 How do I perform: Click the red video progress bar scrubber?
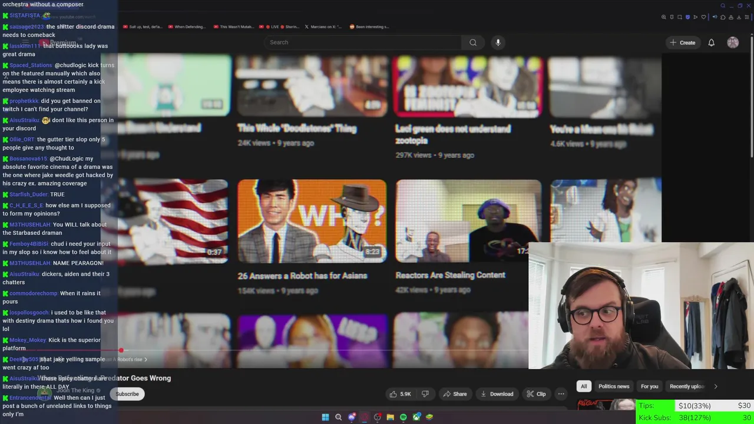(x=121, y=350)
